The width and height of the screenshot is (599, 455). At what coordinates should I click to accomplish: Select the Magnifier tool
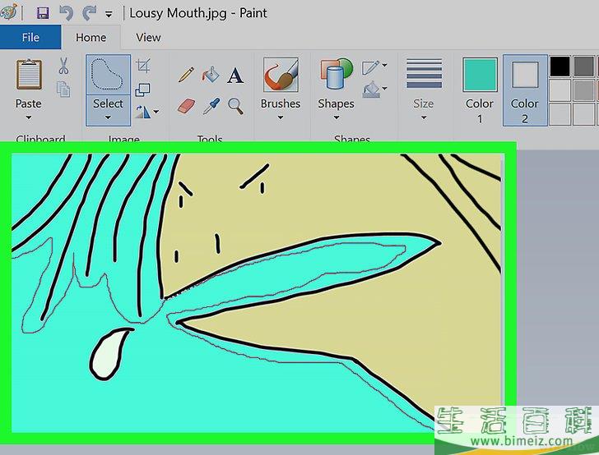coord(235,106)
